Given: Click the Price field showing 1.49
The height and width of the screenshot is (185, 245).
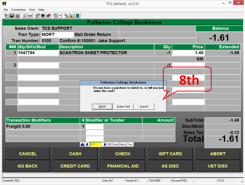Looking at the screenshot, I should point(188,53).
